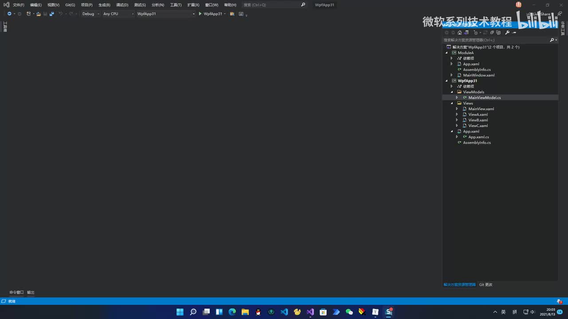This screenshot has width=568, height=319.
Task: Click the Visual Studio logo icon
Action: (x=6, y=5)
